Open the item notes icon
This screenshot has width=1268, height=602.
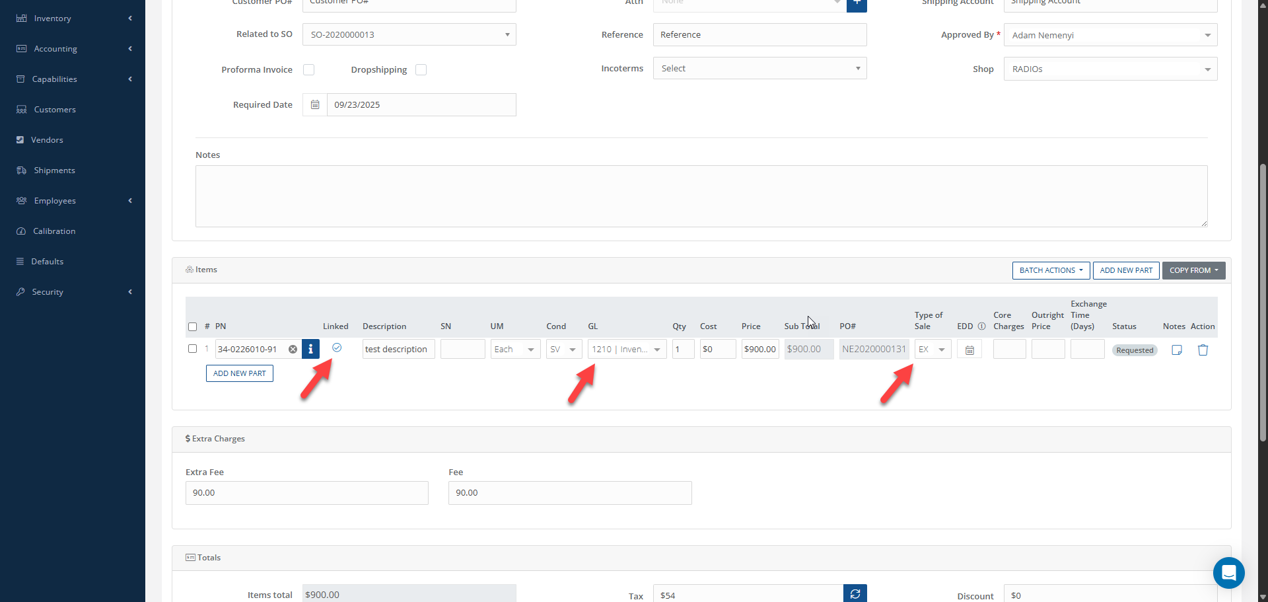[x=1176, y=350]
